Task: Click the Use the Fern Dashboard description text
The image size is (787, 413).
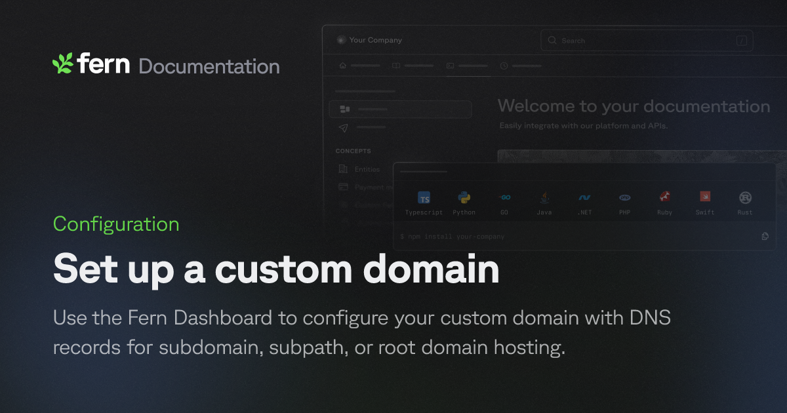Action: click(x=362, y=333)
